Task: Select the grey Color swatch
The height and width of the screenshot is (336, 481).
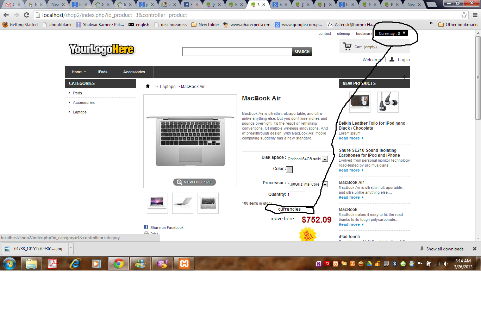Action: tap(289, 169)
